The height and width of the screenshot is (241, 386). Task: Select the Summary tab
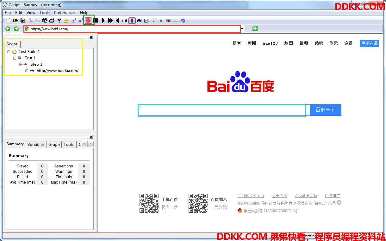click(x=15, y=144)
